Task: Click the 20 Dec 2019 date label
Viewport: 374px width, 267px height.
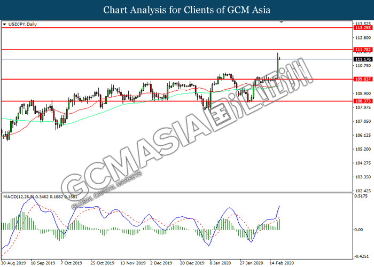Action: 192,263
